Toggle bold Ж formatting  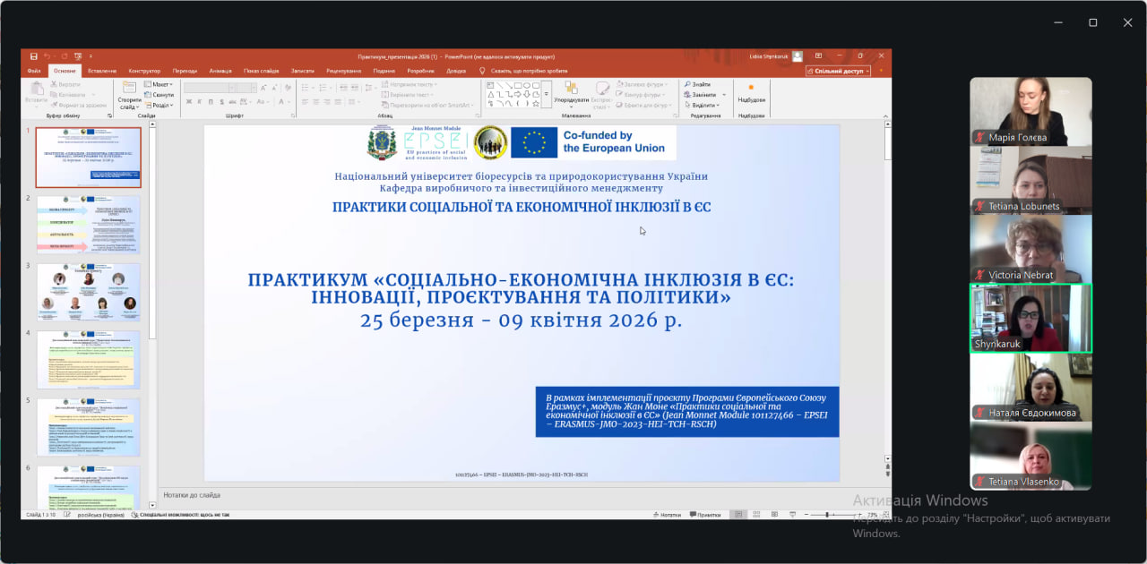click(x=189, y=101)
